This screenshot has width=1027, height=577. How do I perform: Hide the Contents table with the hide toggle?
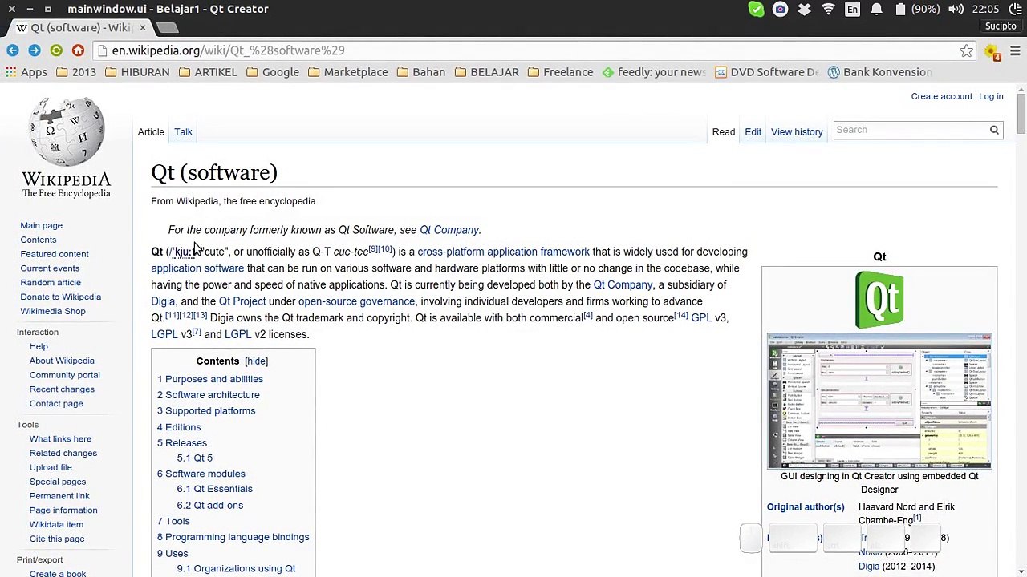[256, 361]
